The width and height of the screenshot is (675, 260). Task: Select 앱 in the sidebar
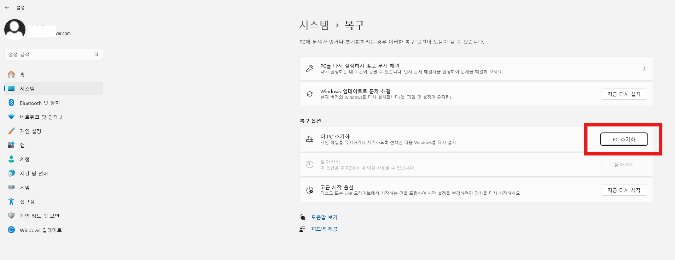(54, 145)
